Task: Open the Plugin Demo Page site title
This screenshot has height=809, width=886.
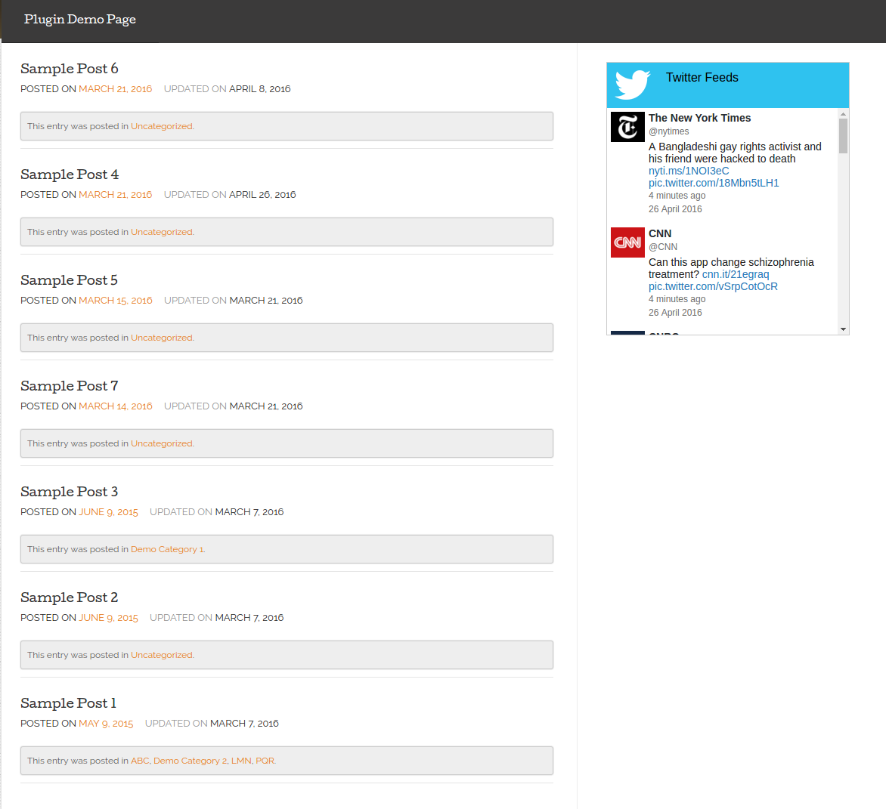Action: click(79, 19)
